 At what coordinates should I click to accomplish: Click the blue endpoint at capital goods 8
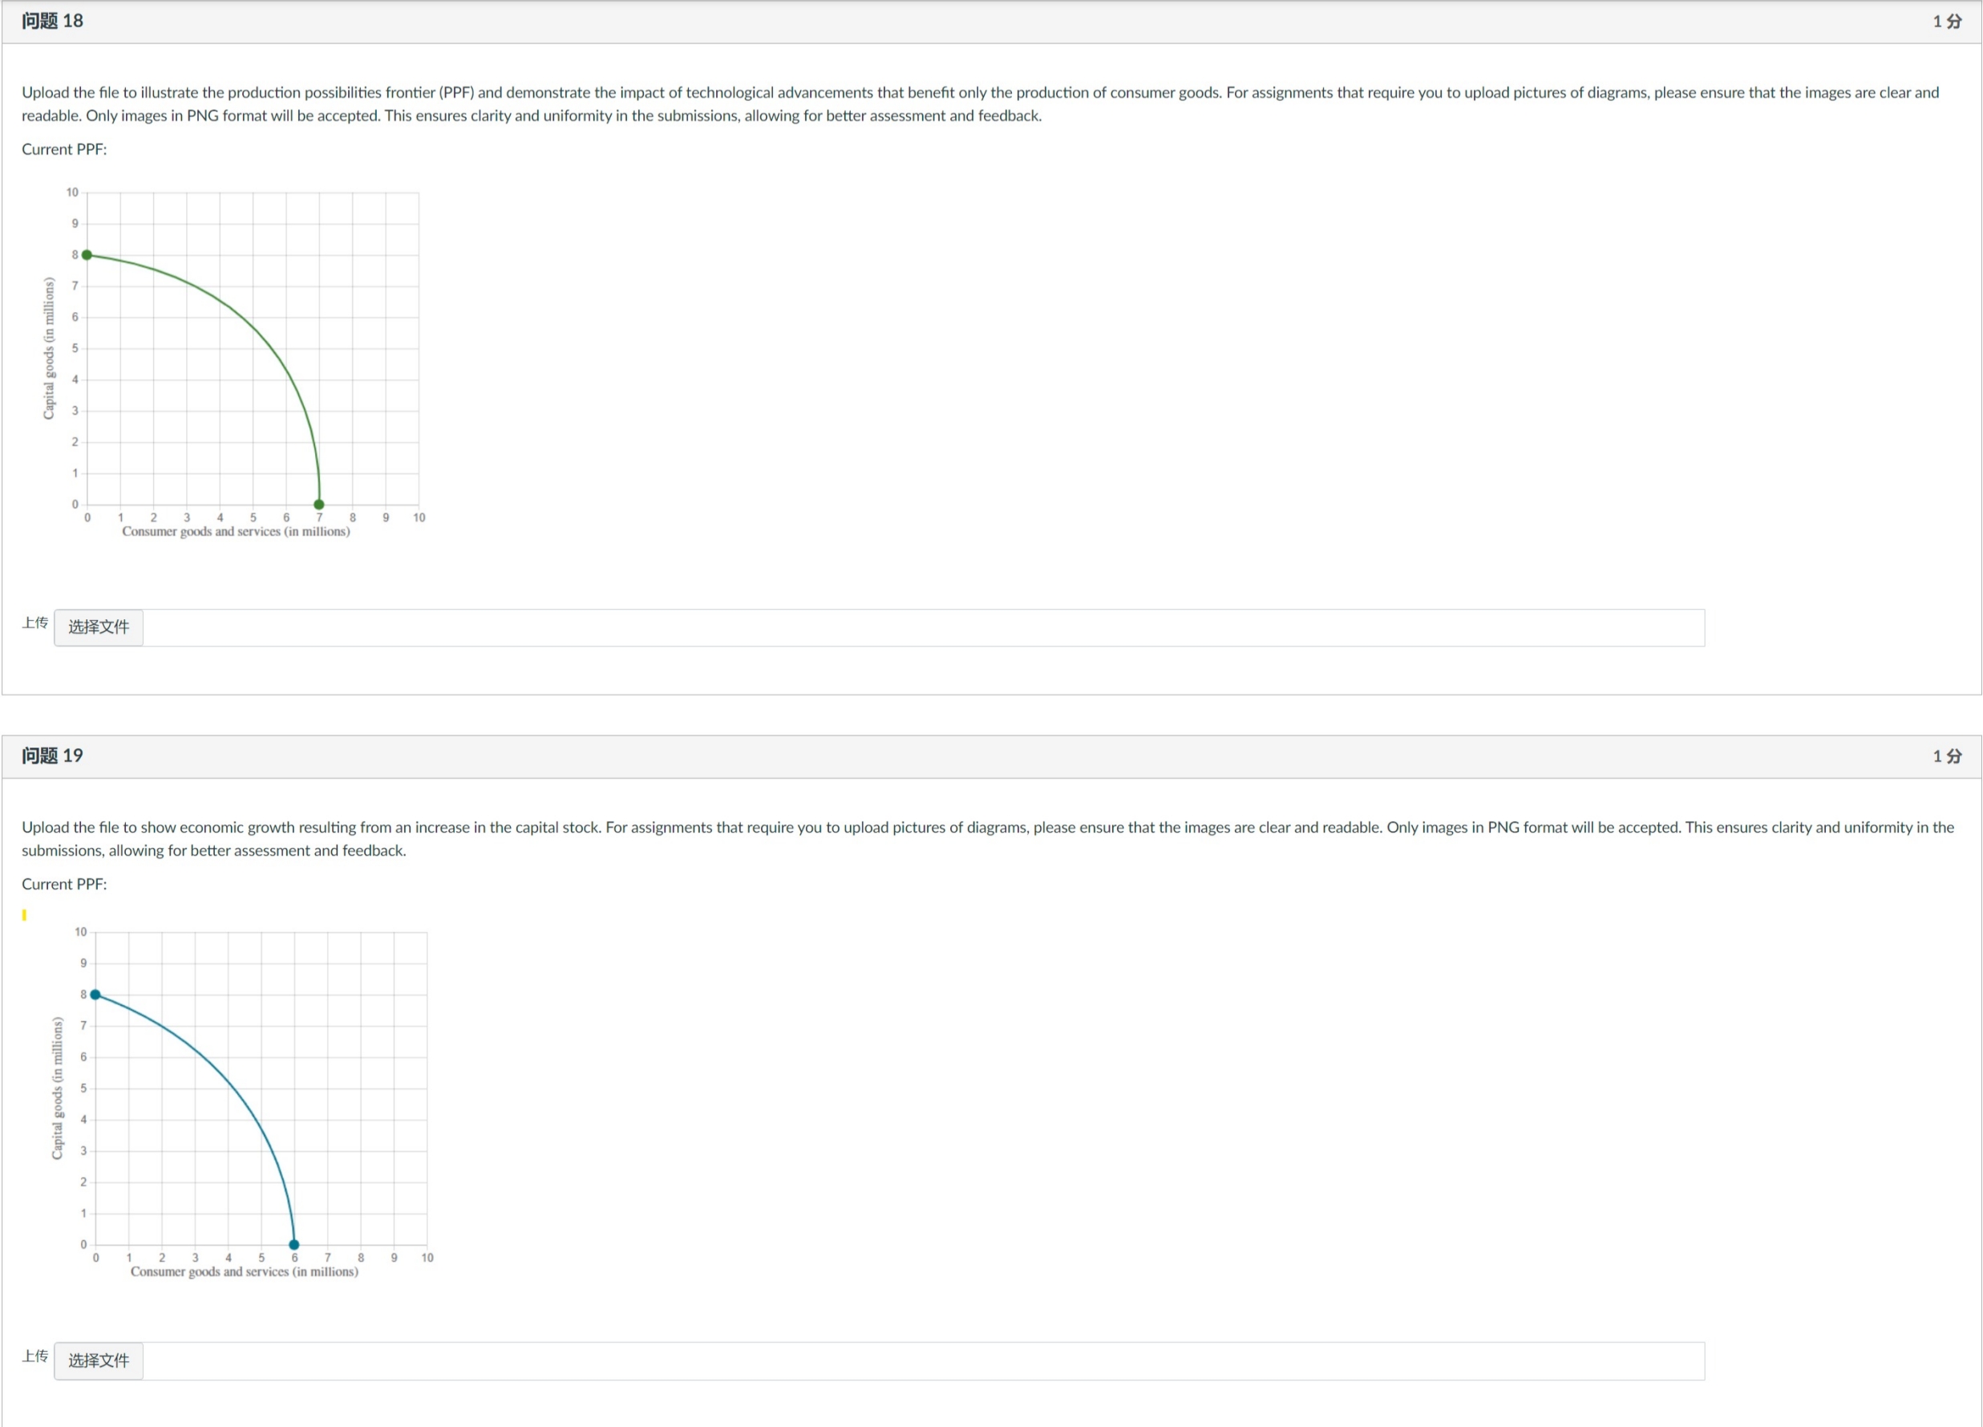point(96,994)
